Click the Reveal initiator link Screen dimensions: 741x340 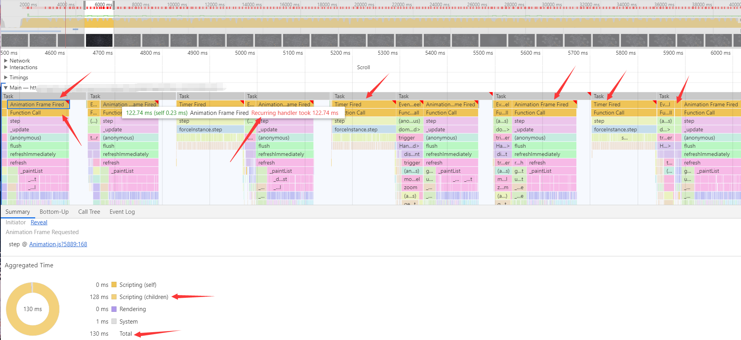pyautogui.click(x=39, y=222)
